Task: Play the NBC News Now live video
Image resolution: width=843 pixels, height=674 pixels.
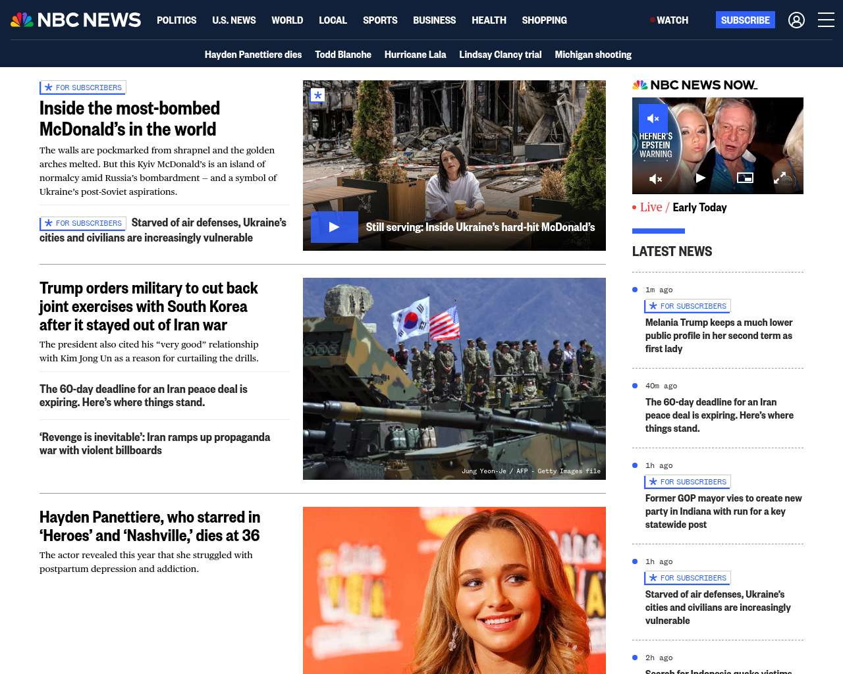Action: coord(700,178)
